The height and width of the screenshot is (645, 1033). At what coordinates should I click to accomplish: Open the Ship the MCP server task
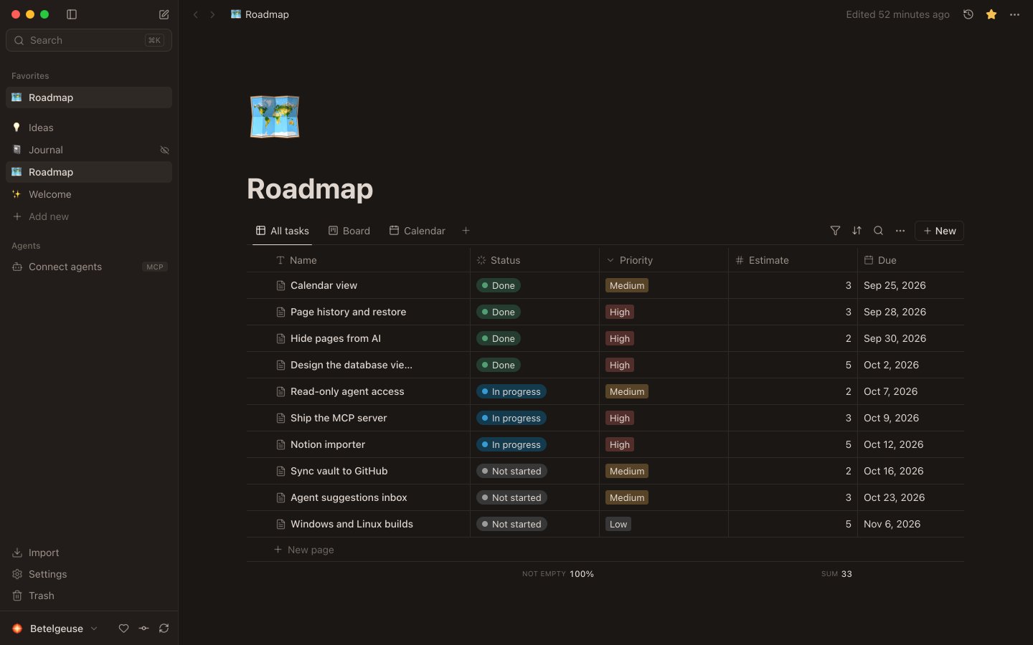coord(339,418)
